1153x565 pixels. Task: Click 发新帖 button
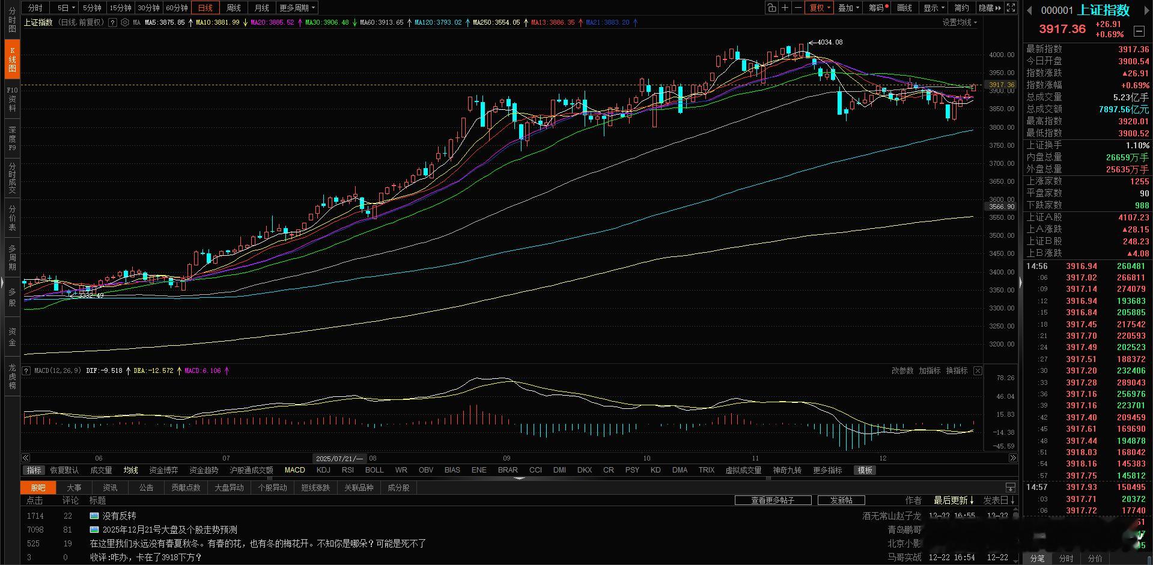point(841,500)
